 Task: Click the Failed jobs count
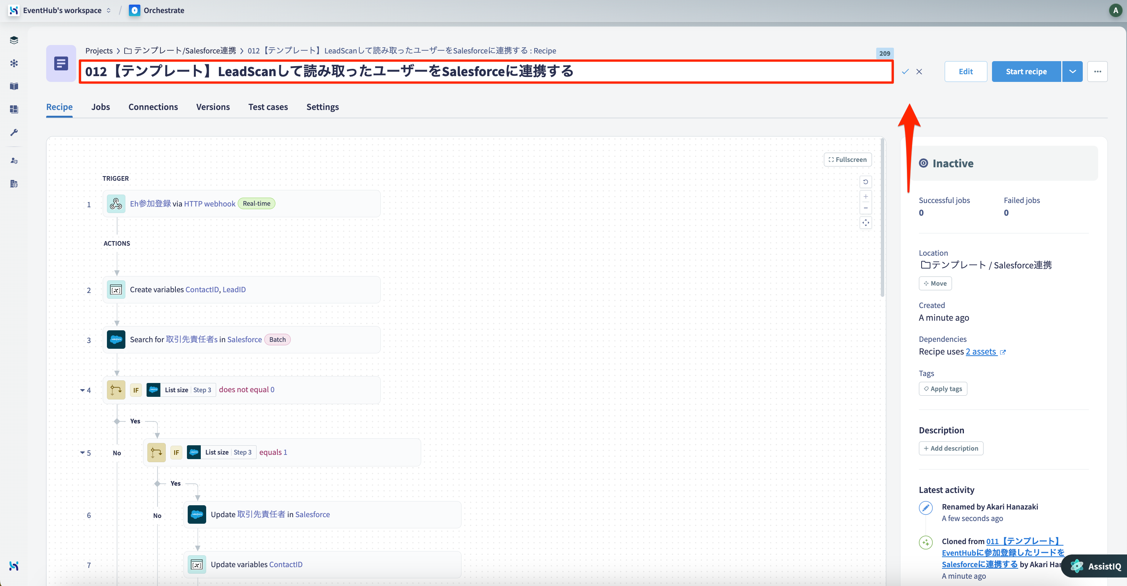point(1006,213)
